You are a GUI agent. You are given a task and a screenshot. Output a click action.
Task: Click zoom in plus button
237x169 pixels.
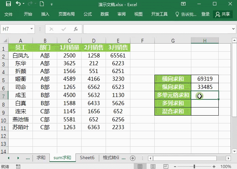(214, 167)
